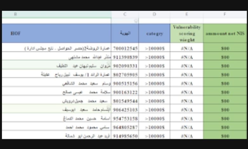
Task: Click the cell containing 900515156
Action: [125, 83]
